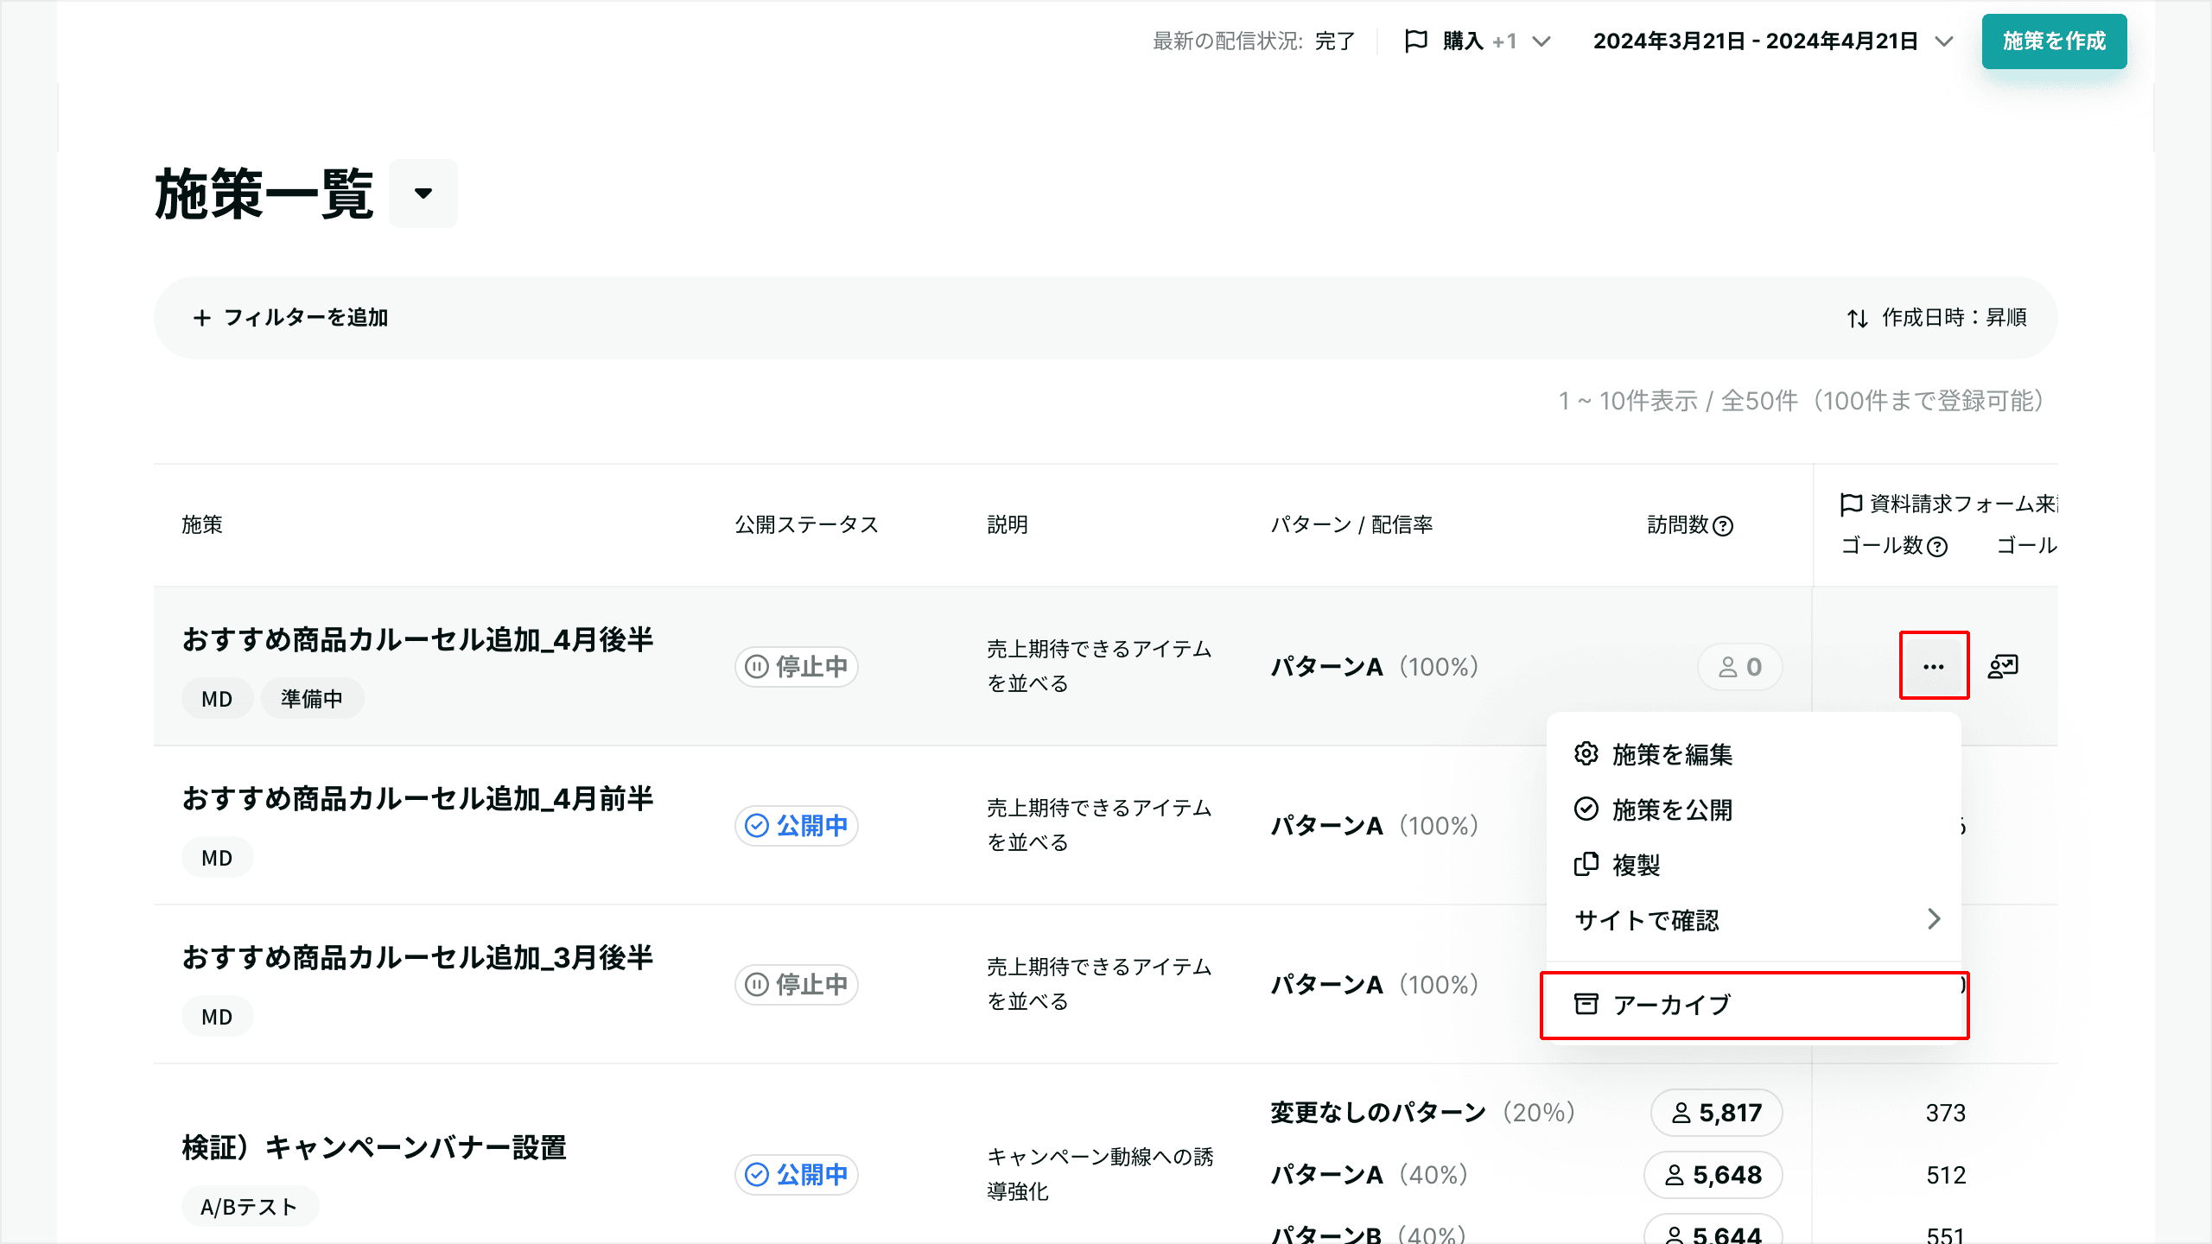Toggle 停止中 status of 4月後半 campaign

point(797,666)
